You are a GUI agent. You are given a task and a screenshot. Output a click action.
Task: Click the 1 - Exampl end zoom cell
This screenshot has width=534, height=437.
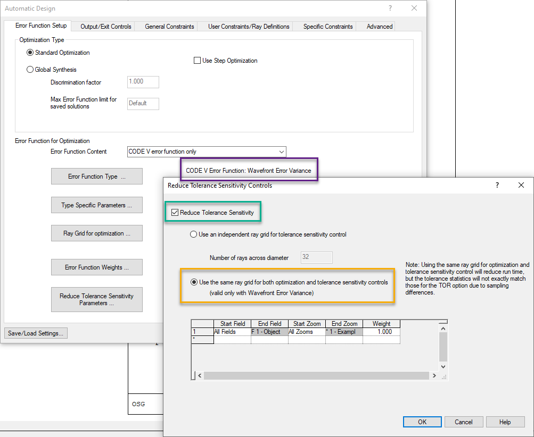click(x=344, y=332)
